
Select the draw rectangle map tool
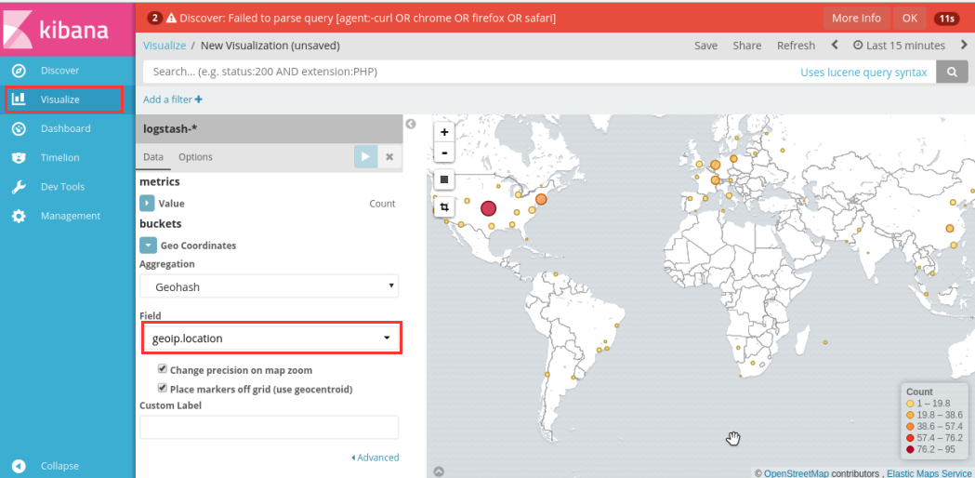point(444,179)
